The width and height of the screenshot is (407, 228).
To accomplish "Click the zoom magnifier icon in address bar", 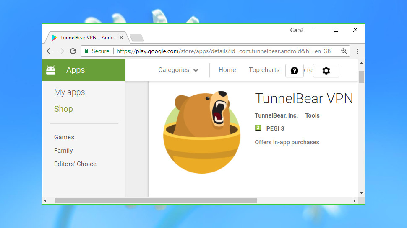I will [x=344, y=51].
